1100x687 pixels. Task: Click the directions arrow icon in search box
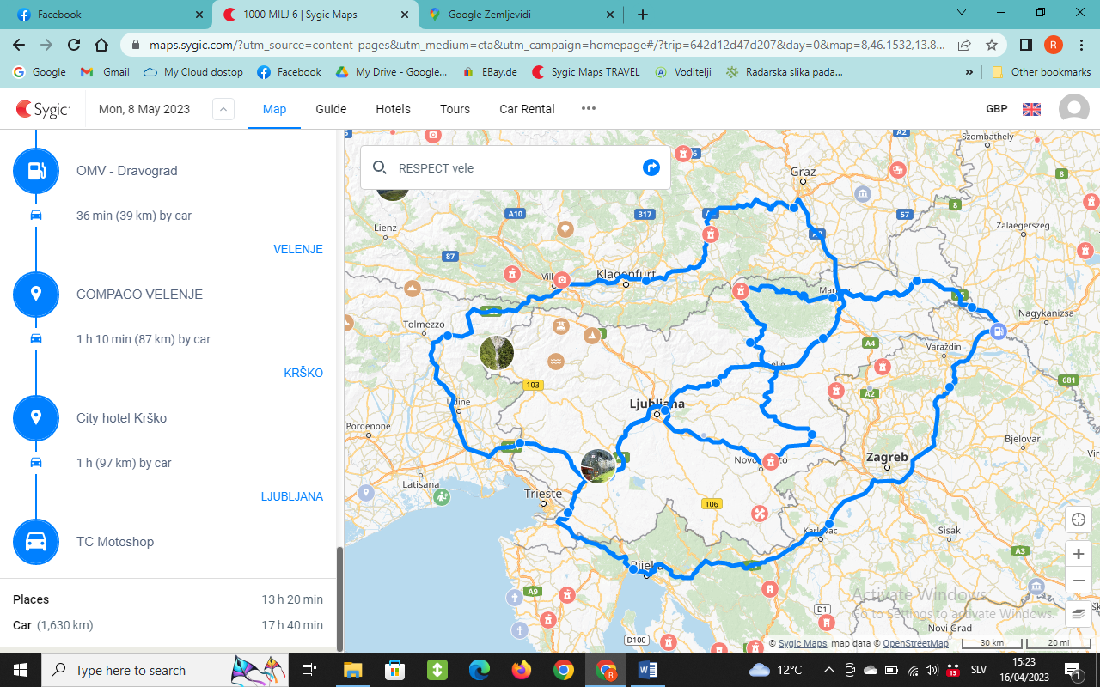(651, 167)
